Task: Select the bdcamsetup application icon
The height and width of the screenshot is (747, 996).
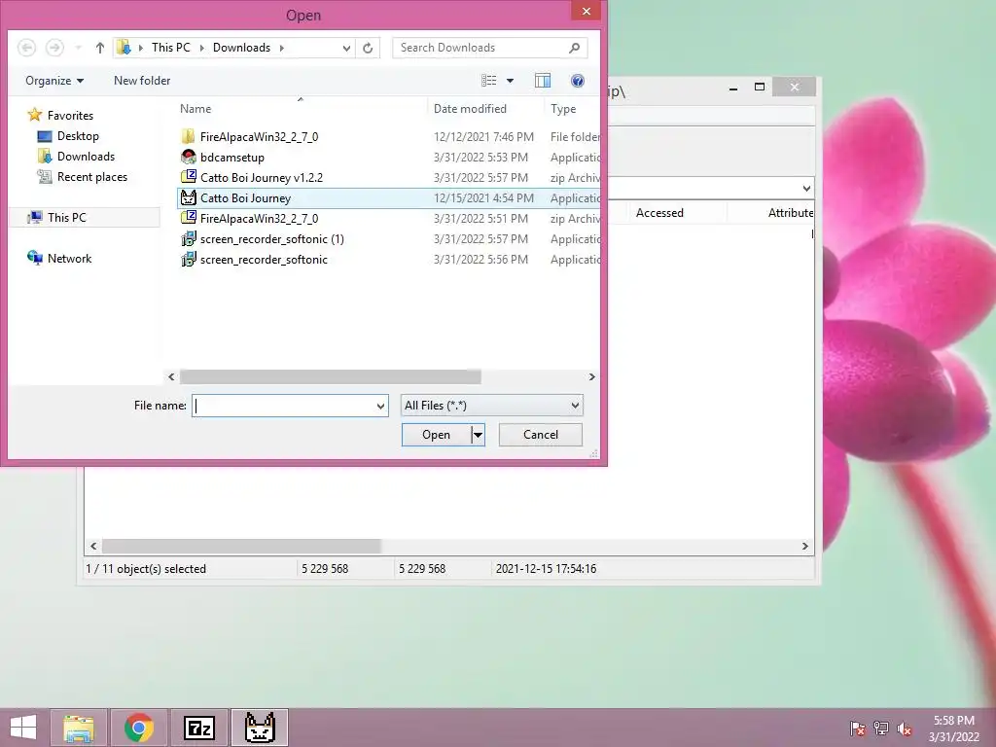Action: pos(188,157)
